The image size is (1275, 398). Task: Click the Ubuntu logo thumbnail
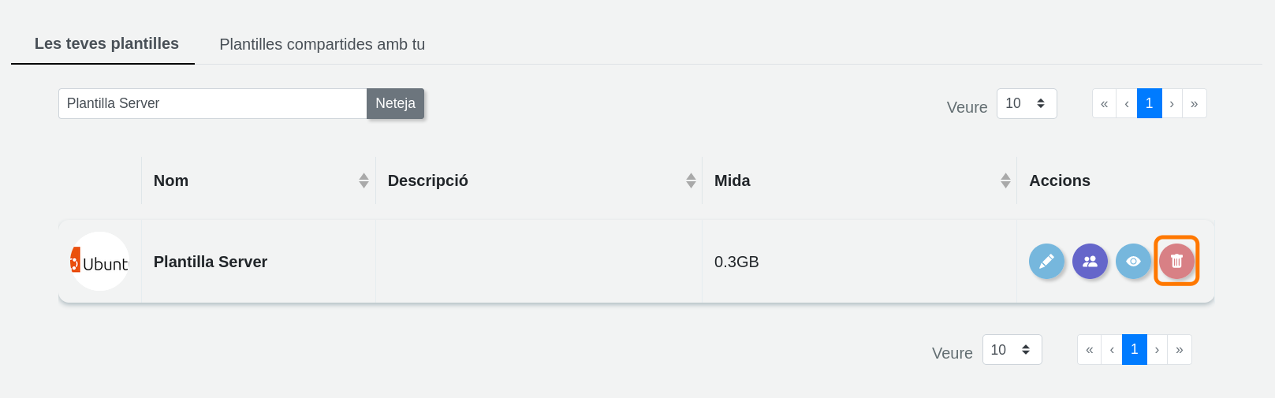pyautogui.click(x=100, y=262)
